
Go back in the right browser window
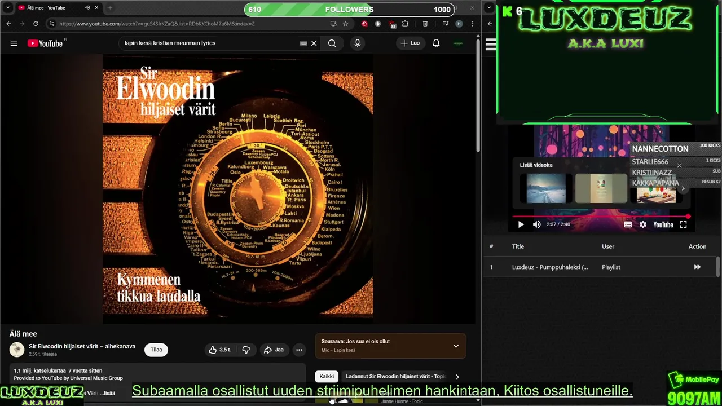[x=490, y=24]
